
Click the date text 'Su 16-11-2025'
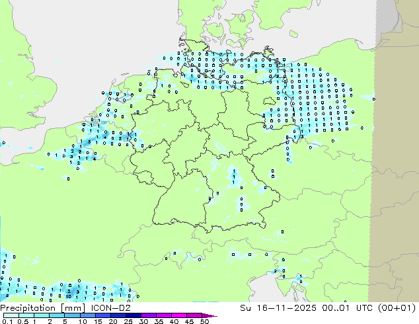[278, 307]
